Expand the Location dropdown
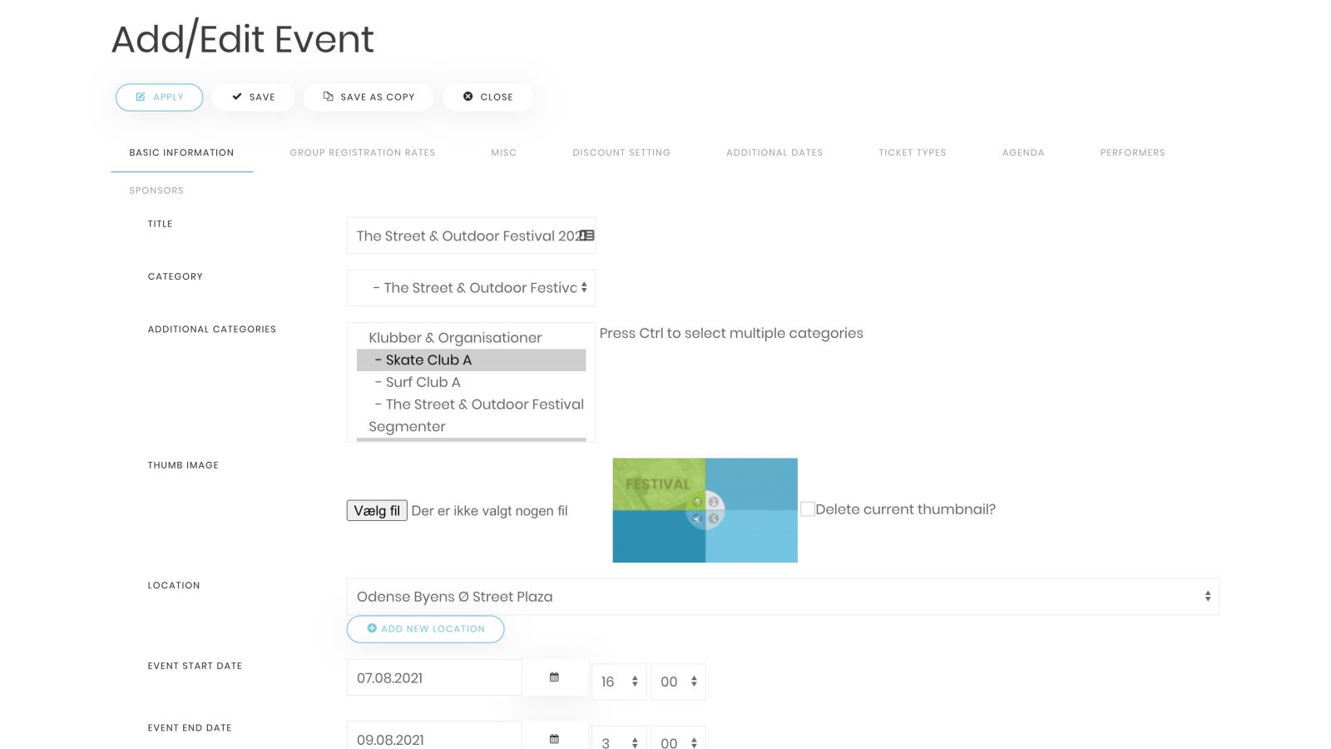 [783, 597]
